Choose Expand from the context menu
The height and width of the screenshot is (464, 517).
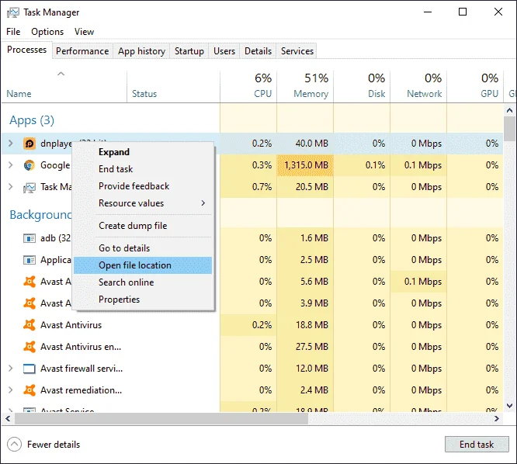coord(143,152)
